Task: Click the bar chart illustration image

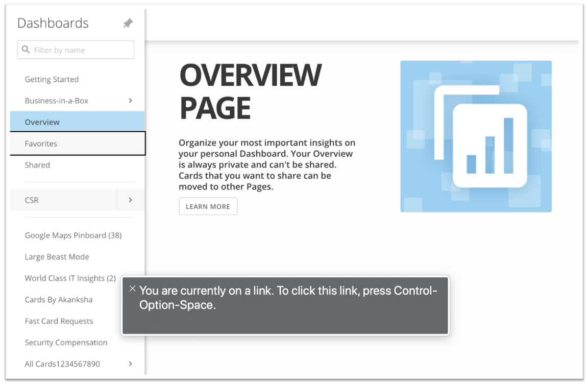Action: pos(476,136)
